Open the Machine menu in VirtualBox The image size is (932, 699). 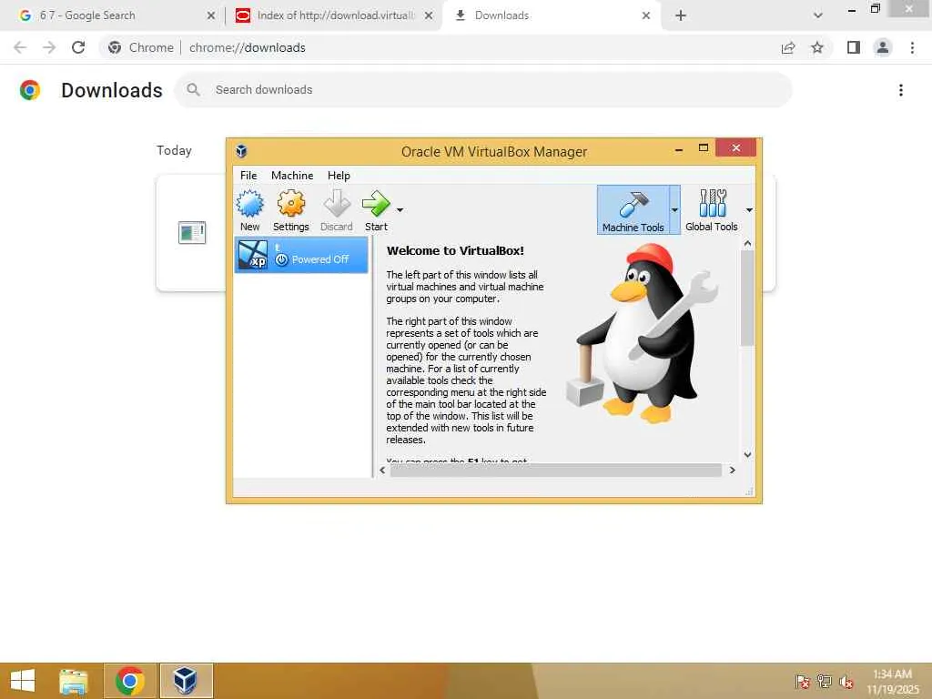pyautogui.click(x=292, y=176)
